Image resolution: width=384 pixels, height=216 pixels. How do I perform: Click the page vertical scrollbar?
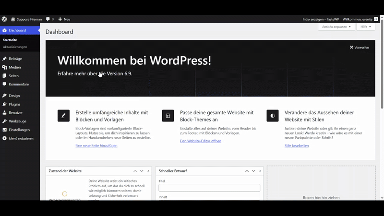(382, 64)
